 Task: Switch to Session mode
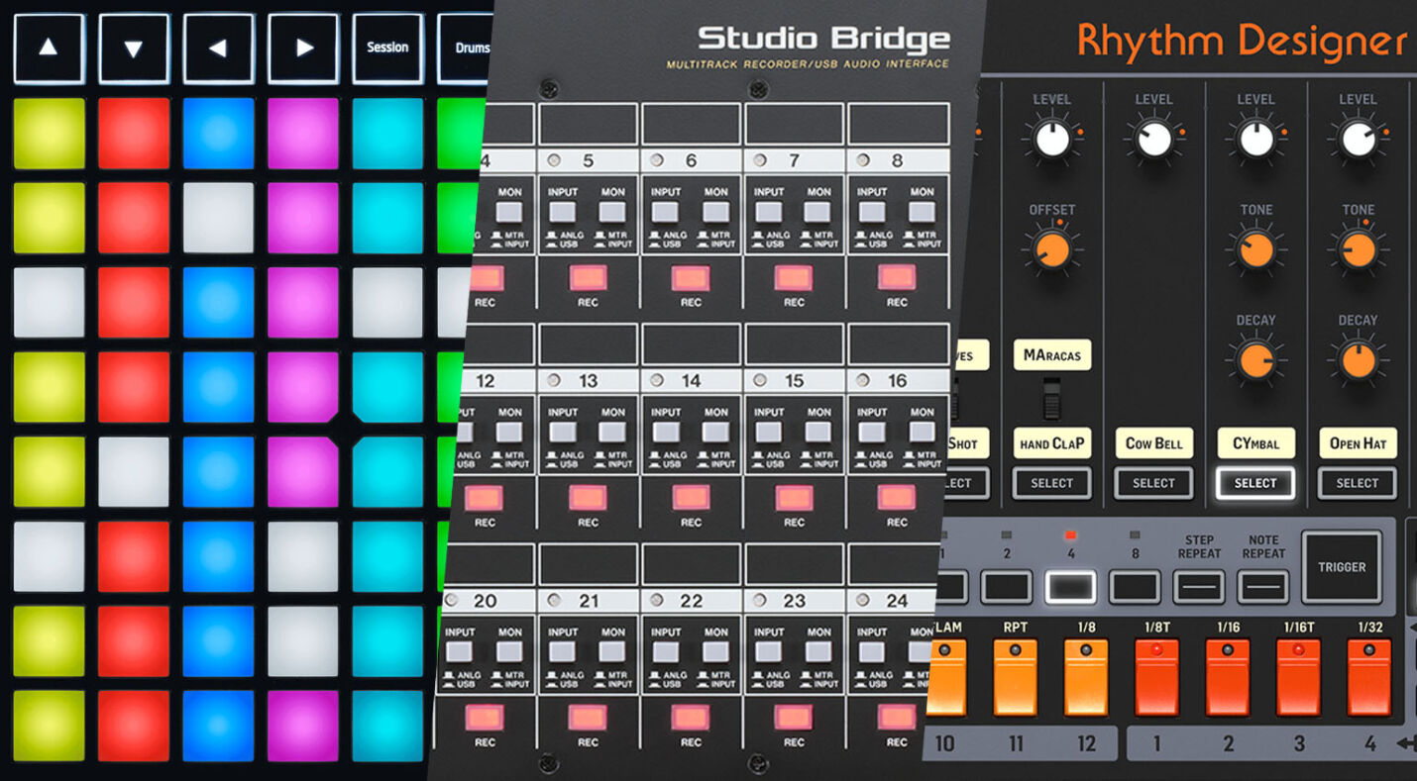(x=387, y=47)
